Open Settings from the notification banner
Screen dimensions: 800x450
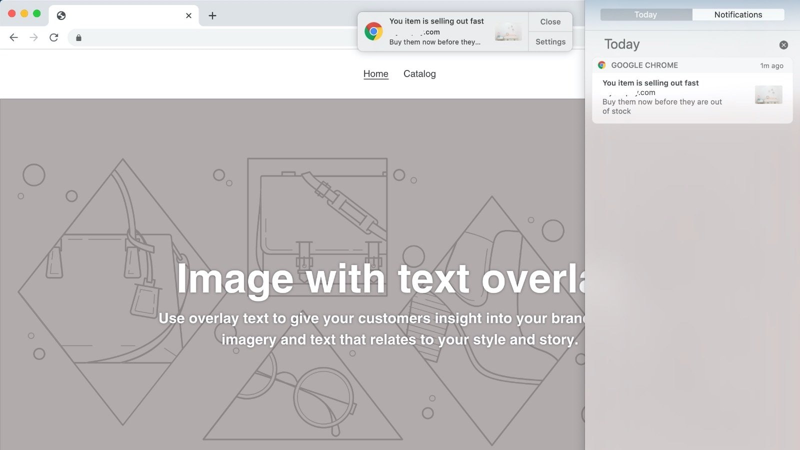(x=550, y=41)
